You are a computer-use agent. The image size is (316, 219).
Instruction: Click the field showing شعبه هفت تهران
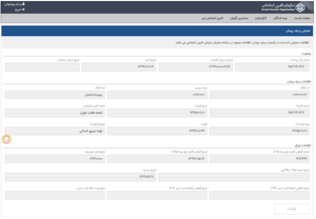point(55,113)
